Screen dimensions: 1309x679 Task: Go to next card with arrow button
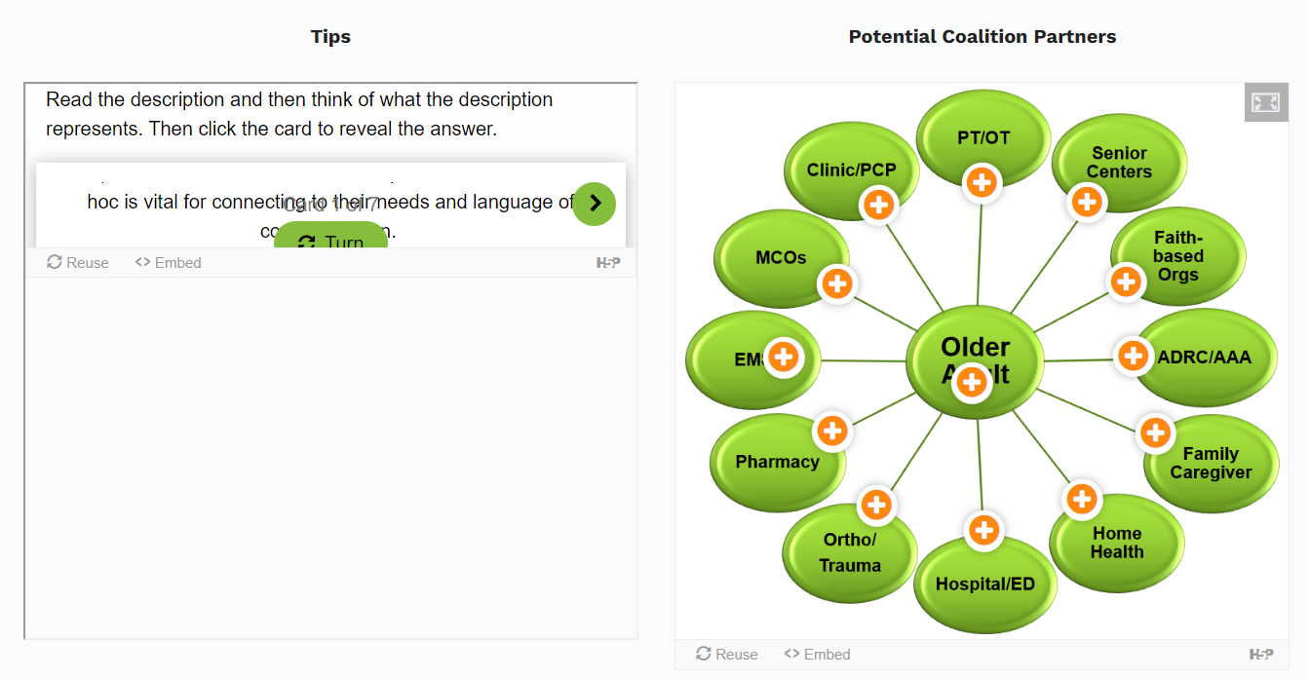click(595, 204)
